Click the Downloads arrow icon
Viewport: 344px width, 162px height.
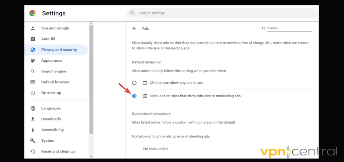point(33,119)
